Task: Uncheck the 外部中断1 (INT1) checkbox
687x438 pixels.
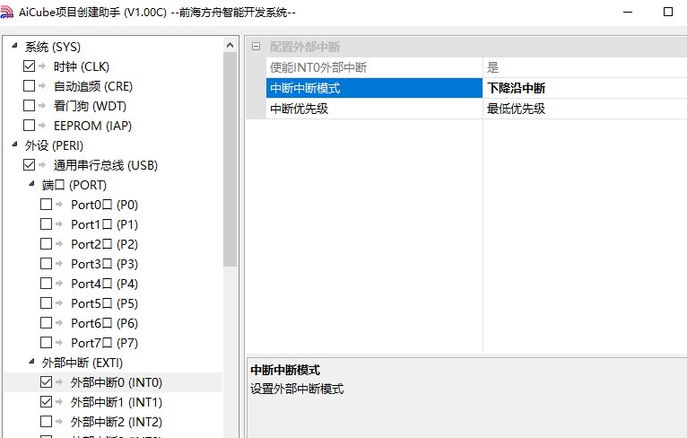Action: [x=46, y=401]
